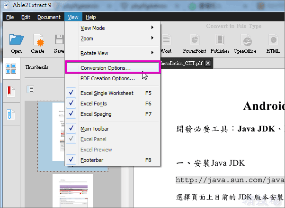This screenshot has height=208, width=285.
Task: Expand the View Mode submenu
Action: point(113,28)
